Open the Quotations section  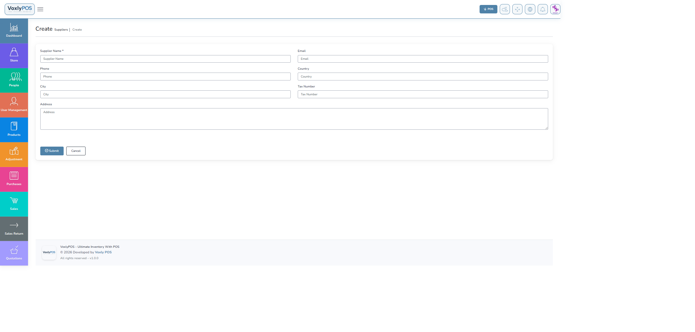[x=14, y=253]
